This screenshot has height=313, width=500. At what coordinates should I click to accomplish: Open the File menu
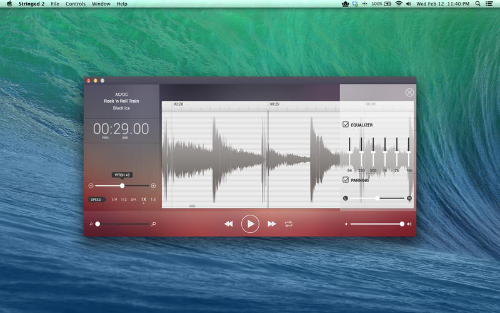pos(55,4)
